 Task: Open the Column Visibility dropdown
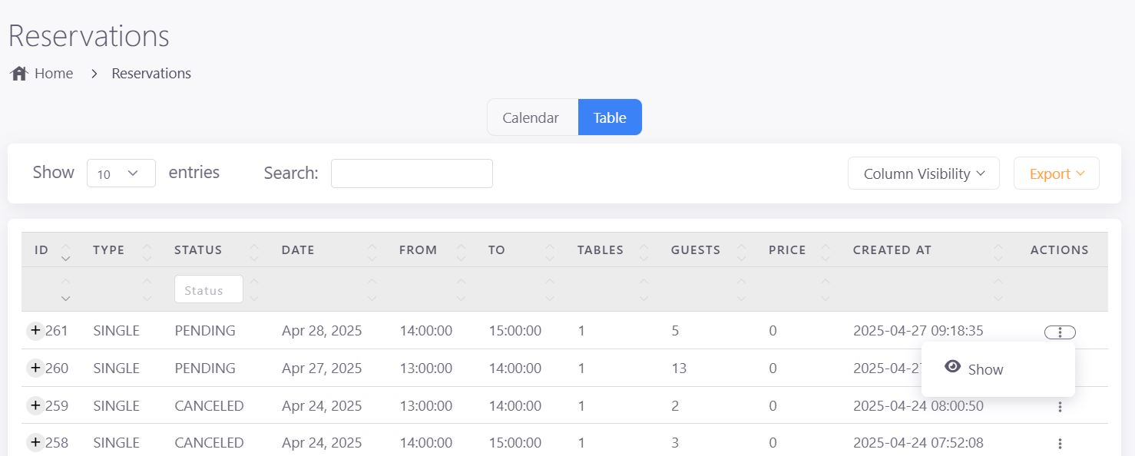tap(923, 173)
